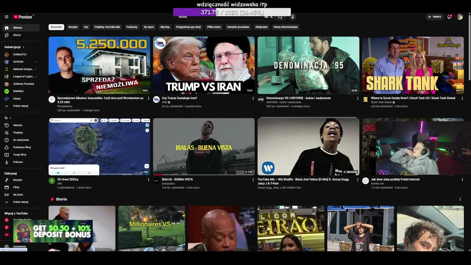Select Ostatnio przesłane chip
471x265 pixels.
(x=238, y=27)
